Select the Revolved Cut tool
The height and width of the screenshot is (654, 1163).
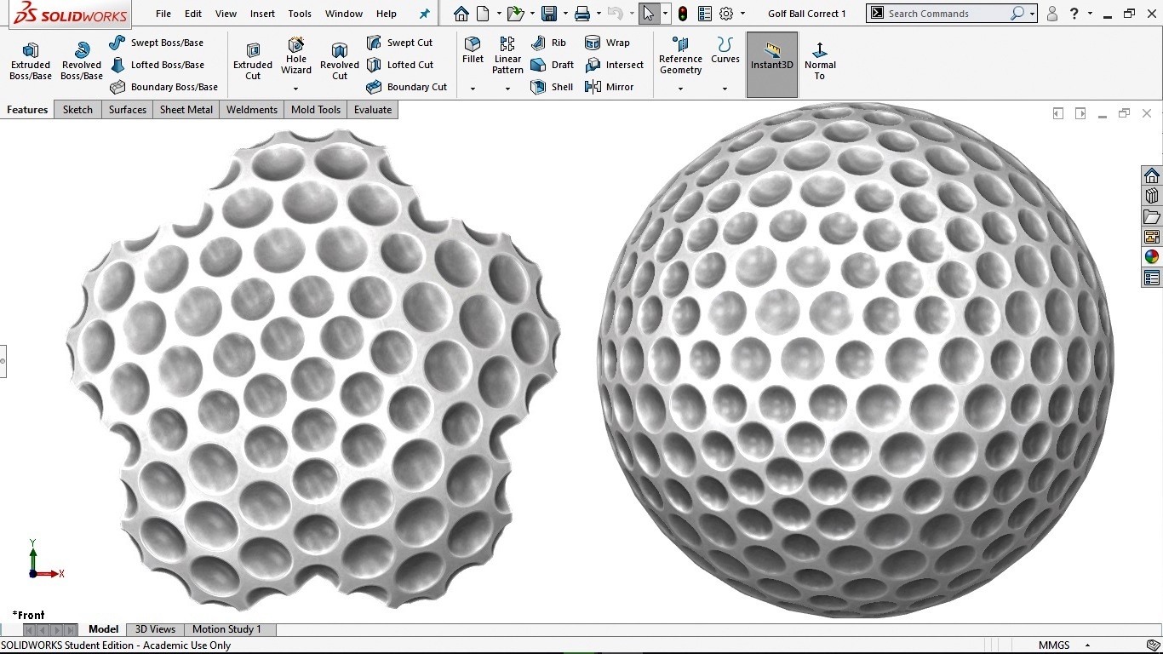340,61
